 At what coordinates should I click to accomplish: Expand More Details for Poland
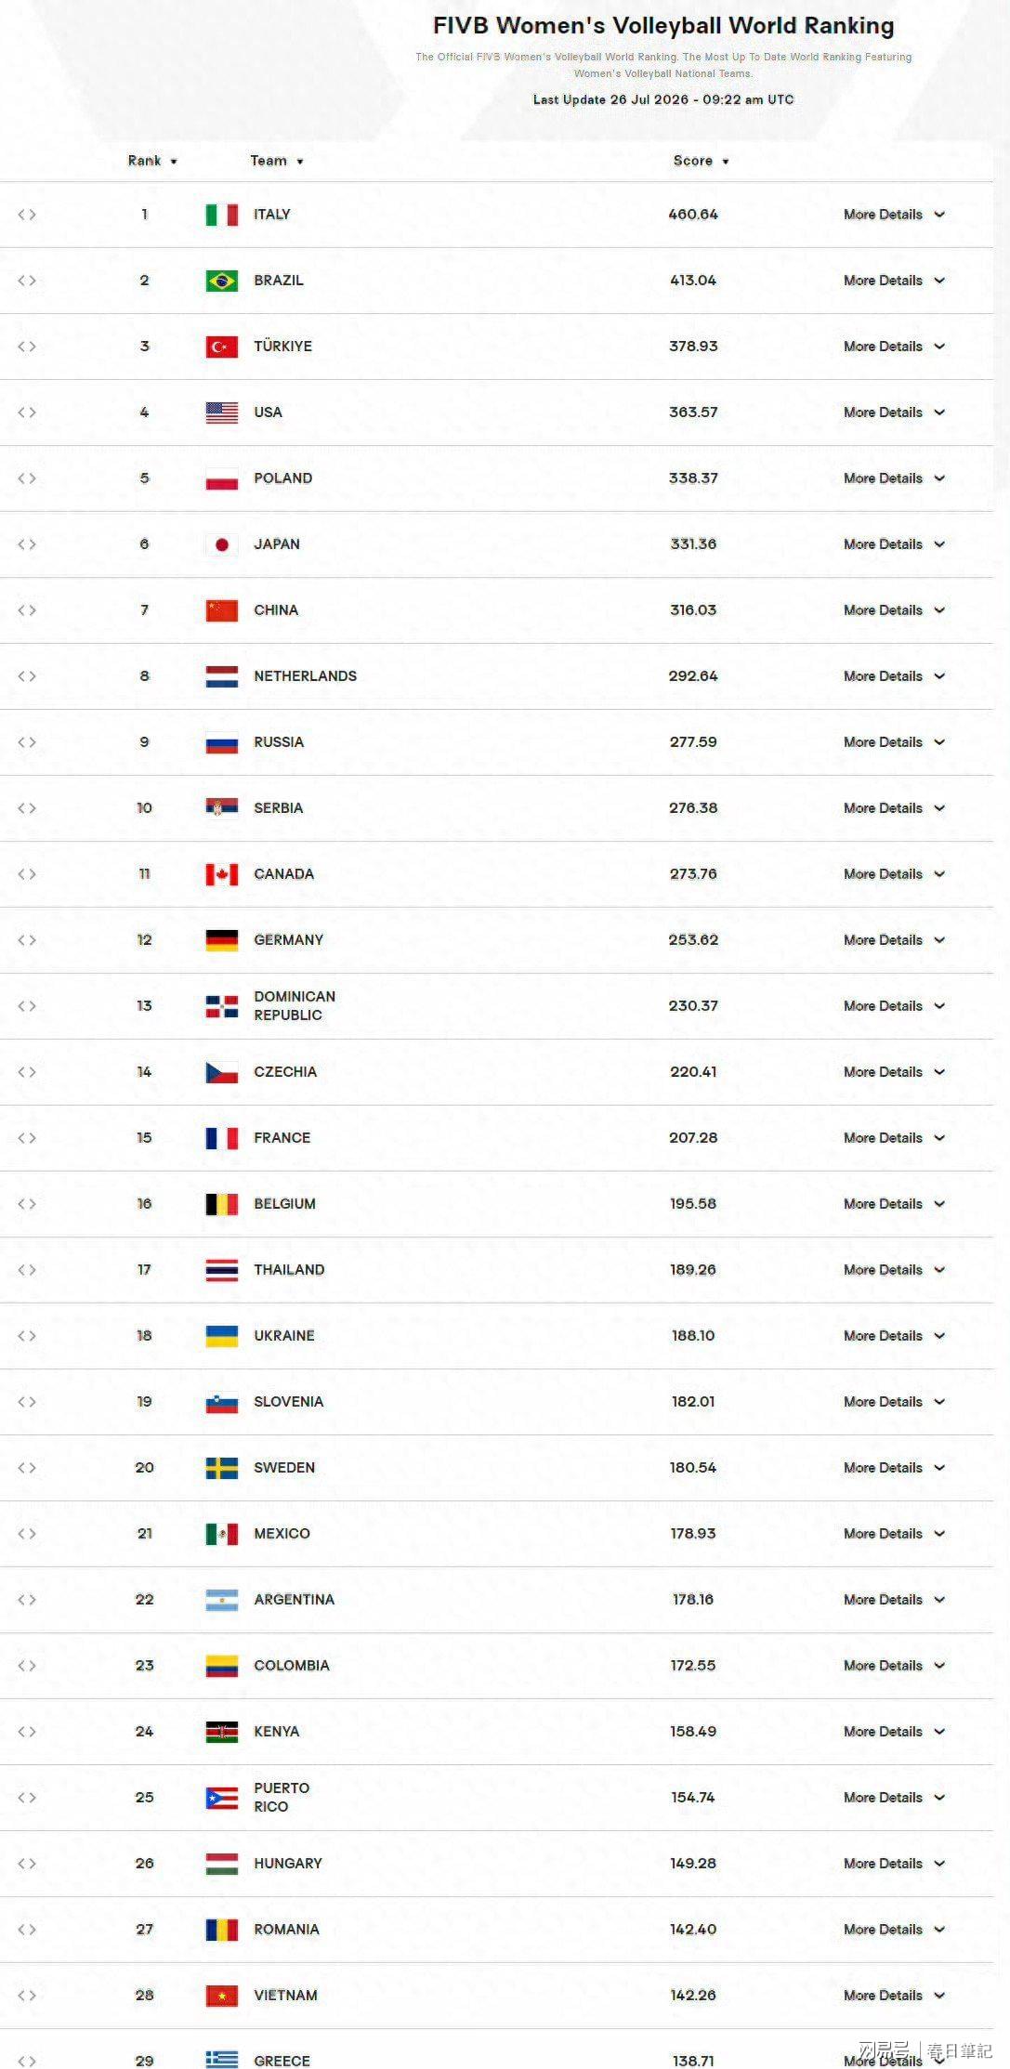click(x=894, y=478)
